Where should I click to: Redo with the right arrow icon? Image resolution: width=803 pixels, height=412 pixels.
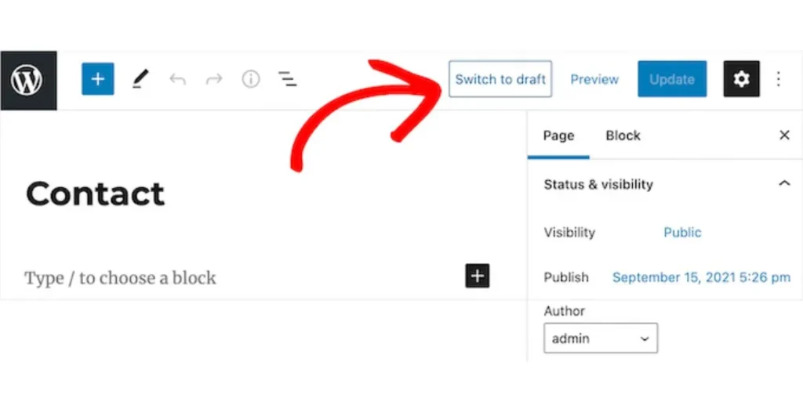click(214, 79)
